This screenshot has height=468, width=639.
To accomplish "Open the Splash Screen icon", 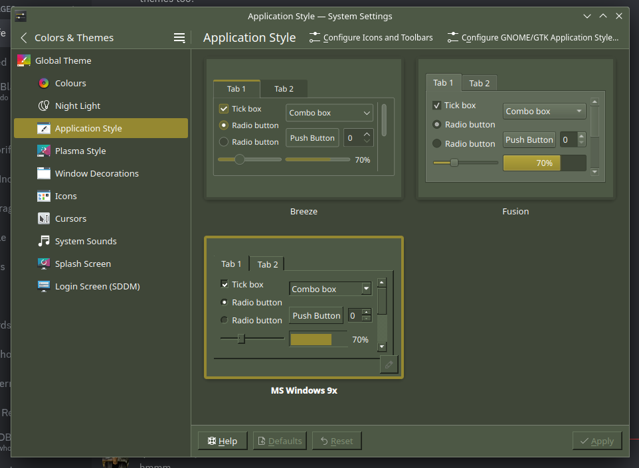I will pyautogui.click(x=44, y=264).
